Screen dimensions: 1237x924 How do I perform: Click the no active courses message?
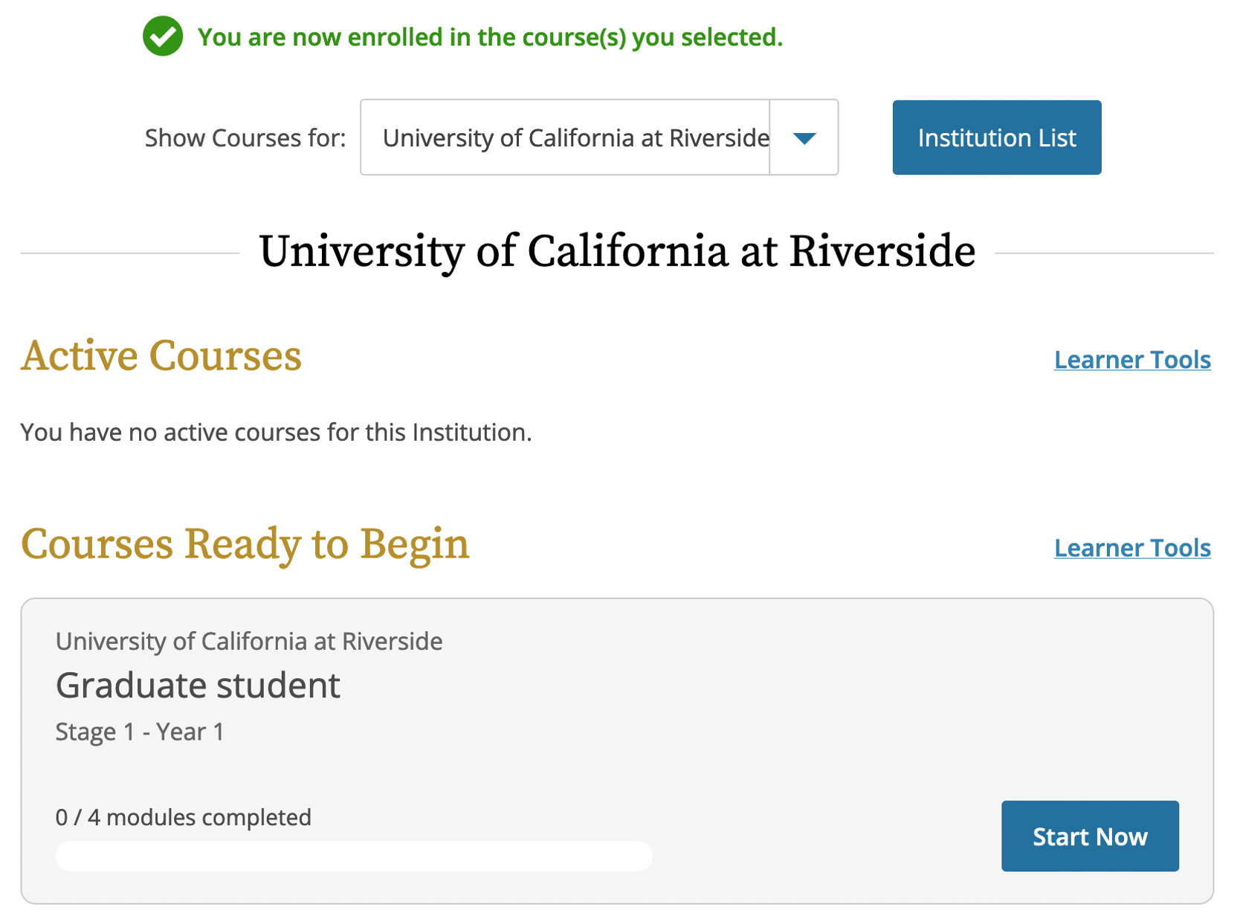pyautogui.click(x=276, y=433)
